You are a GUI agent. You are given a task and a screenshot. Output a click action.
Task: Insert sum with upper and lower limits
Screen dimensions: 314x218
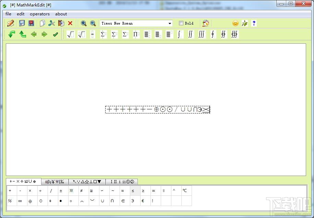103,34
